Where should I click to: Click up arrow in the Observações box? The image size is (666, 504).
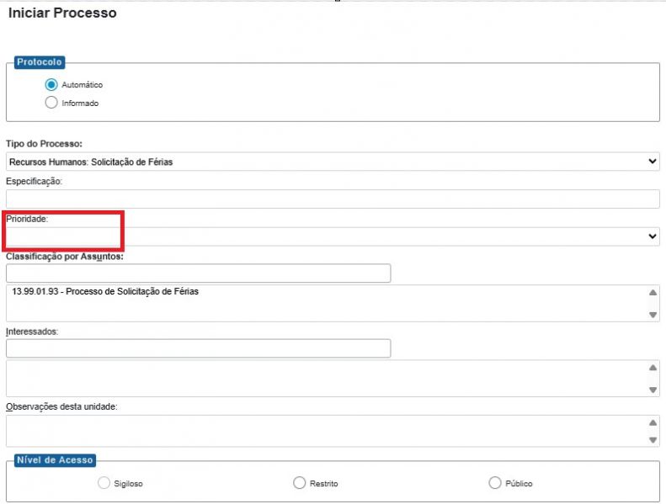(x=653, y=422)
